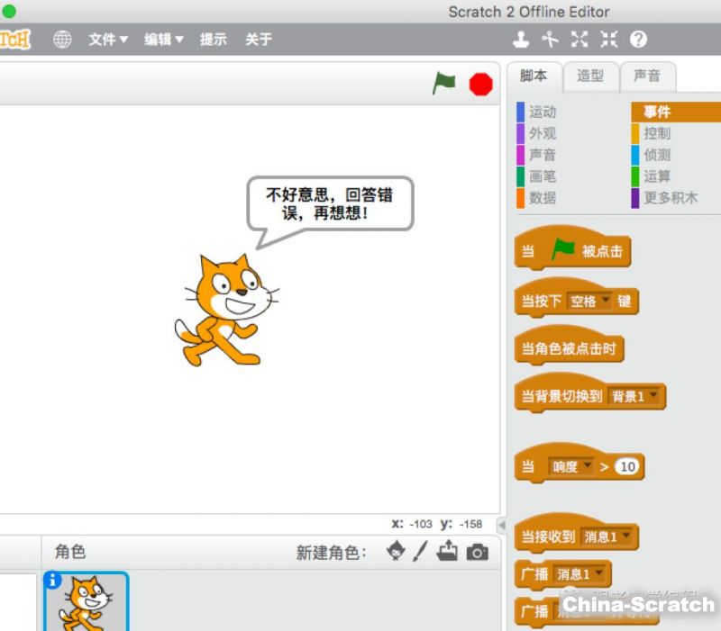721x631 pixels.
Task: Select the 侦测 block category
Action: pyautogui.click(x=657, y=155)
